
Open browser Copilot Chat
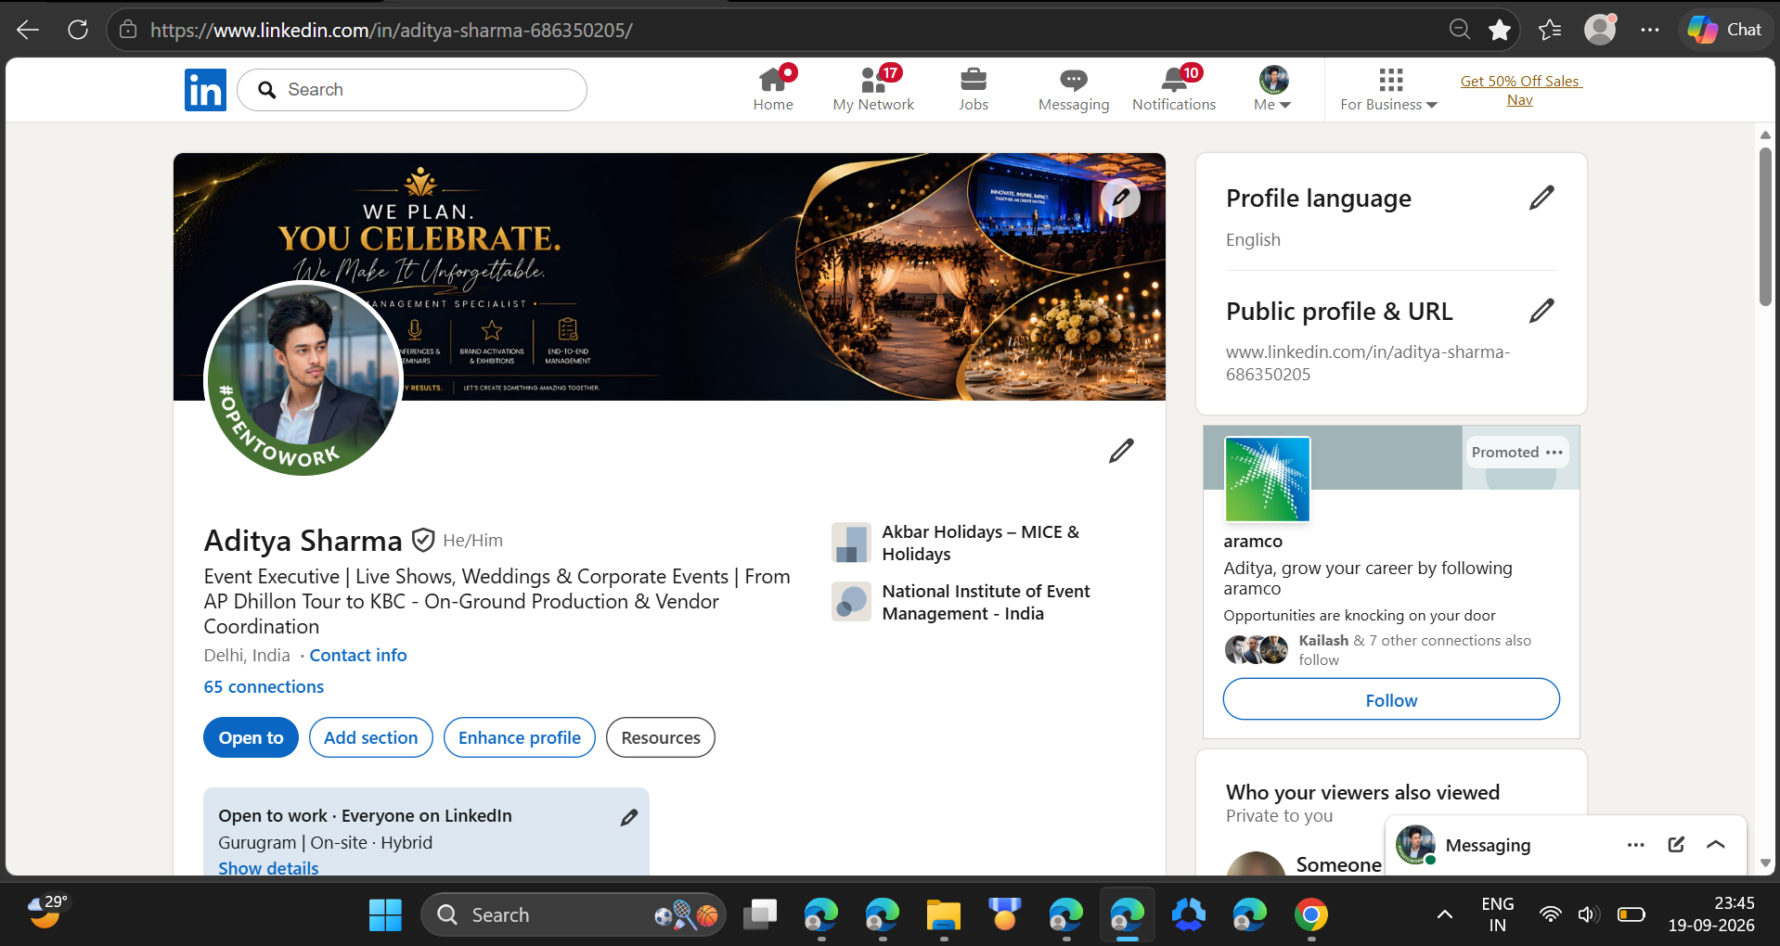(1725, 30)
